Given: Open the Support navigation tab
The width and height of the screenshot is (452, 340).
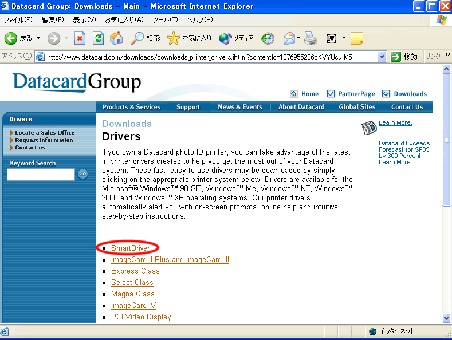Looking at the screenshot, I should [188, 107].
